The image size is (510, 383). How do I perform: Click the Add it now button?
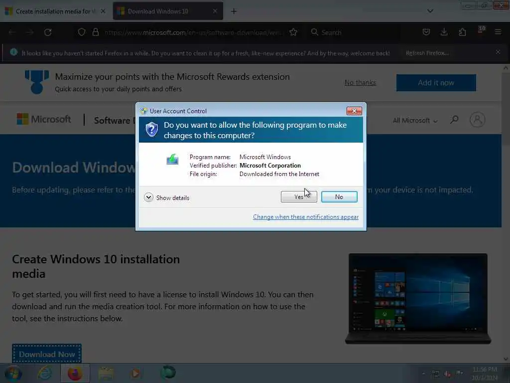tap(436, 83)
